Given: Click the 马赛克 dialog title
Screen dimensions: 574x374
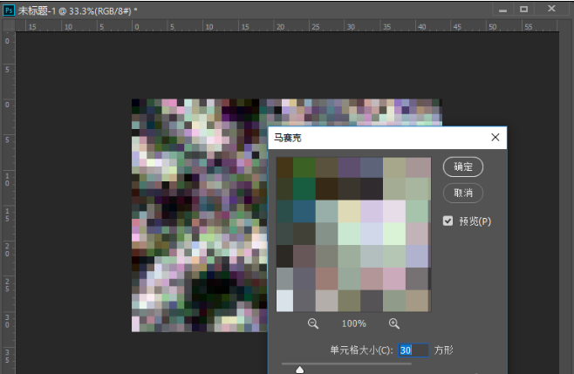Looking at the screenshot, I should tap(288, 138).
